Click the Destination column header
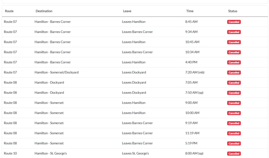The width and height of the screenshot is (269, 158). (x=44, y=11)
